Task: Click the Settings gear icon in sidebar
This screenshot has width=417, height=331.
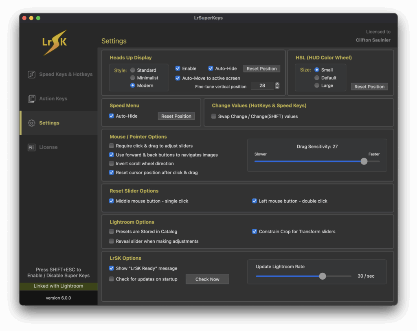Action: point(32,123)
